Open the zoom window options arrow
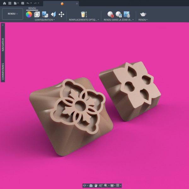Viewport: 189px width, 189px height. click(x=109, y=186)
